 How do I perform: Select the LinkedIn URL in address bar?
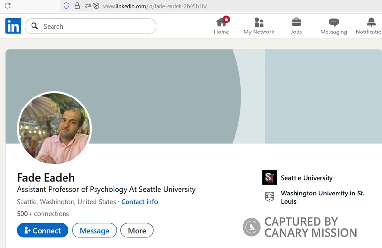(x=155, y=6)
